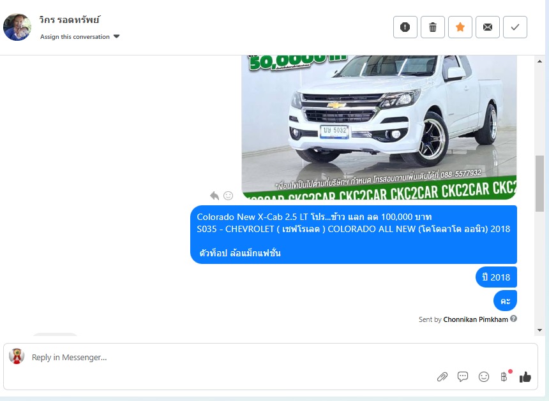
Task: Mark conversation done with checkmark button
Action: tap(515, 27)
